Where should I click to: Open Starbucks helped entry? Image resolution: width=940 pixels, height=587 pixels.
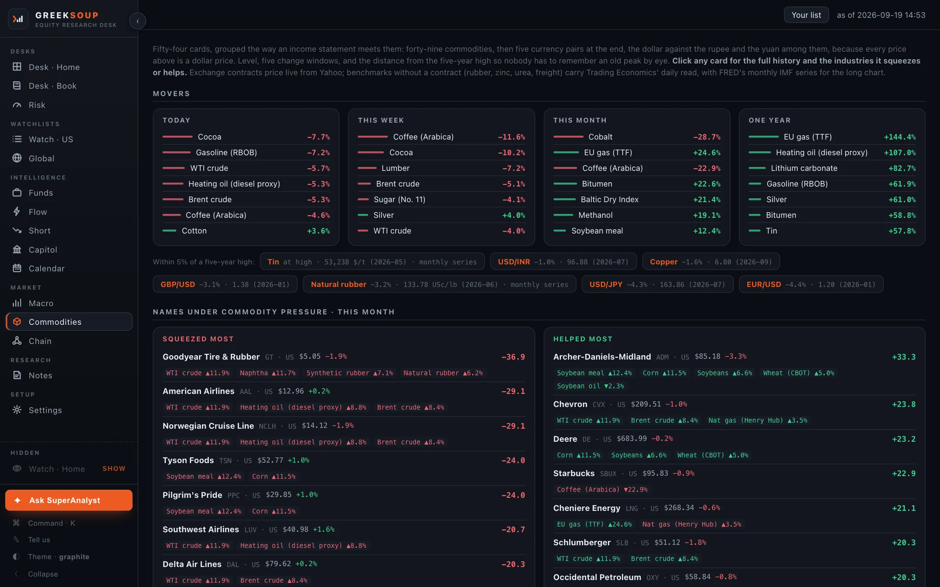coord(735,481)
